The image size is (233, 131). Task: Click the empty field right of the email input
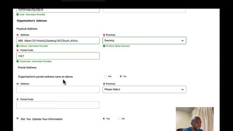pyautogui.click(x=144, y=10)
